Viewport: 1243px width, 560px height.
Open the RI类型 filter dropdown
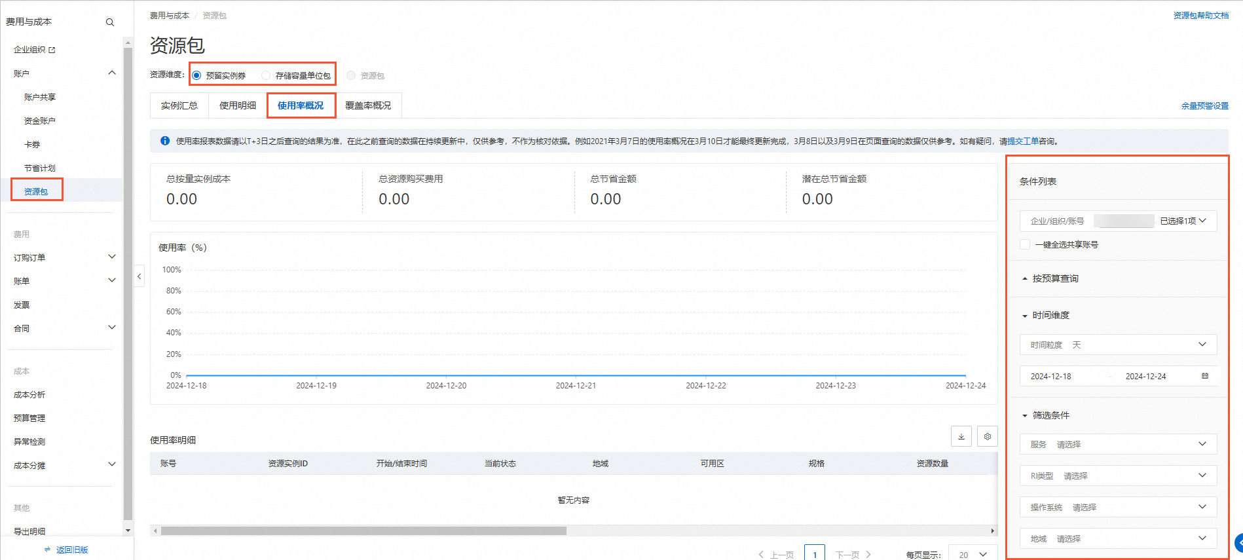pyautogui.click(x=1119, y=476)
